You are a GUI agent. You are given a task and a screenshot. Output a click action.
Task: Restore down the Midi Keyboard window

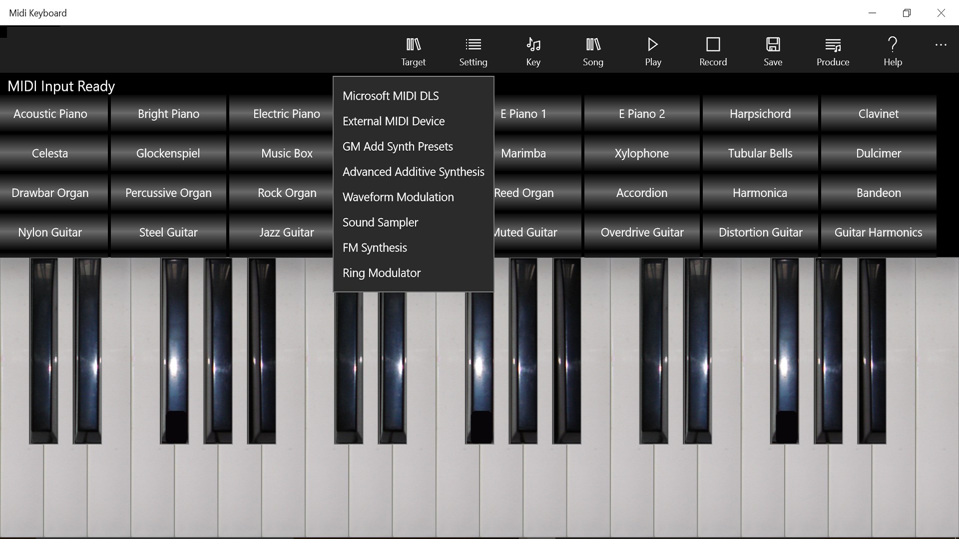tap(907, 13)
